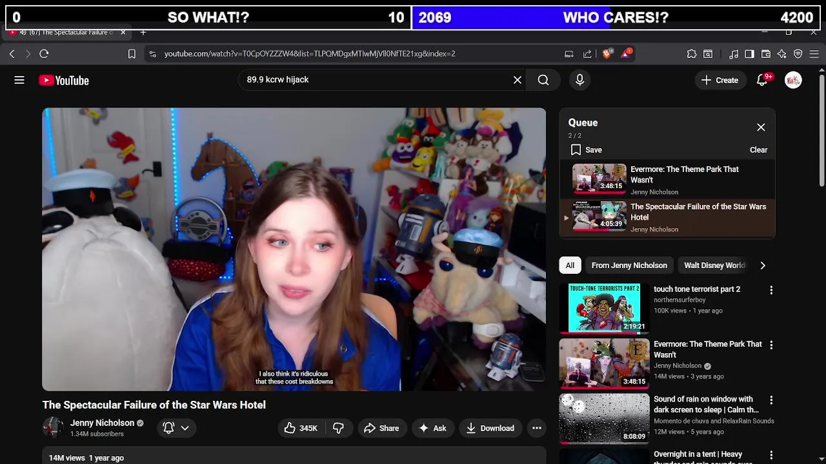Clear the search box text
Image resolution: width=826 pixels, height=464 pixels.
(x=518, y=80)
